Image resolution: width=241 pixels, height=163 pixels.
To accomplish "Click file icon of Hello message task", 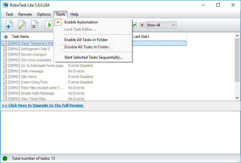I will coord(5,71).
